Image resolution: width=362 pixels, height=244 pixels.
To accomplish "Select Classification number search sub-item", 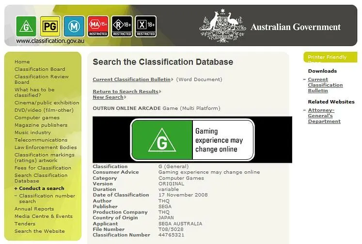I will [47, 198].
